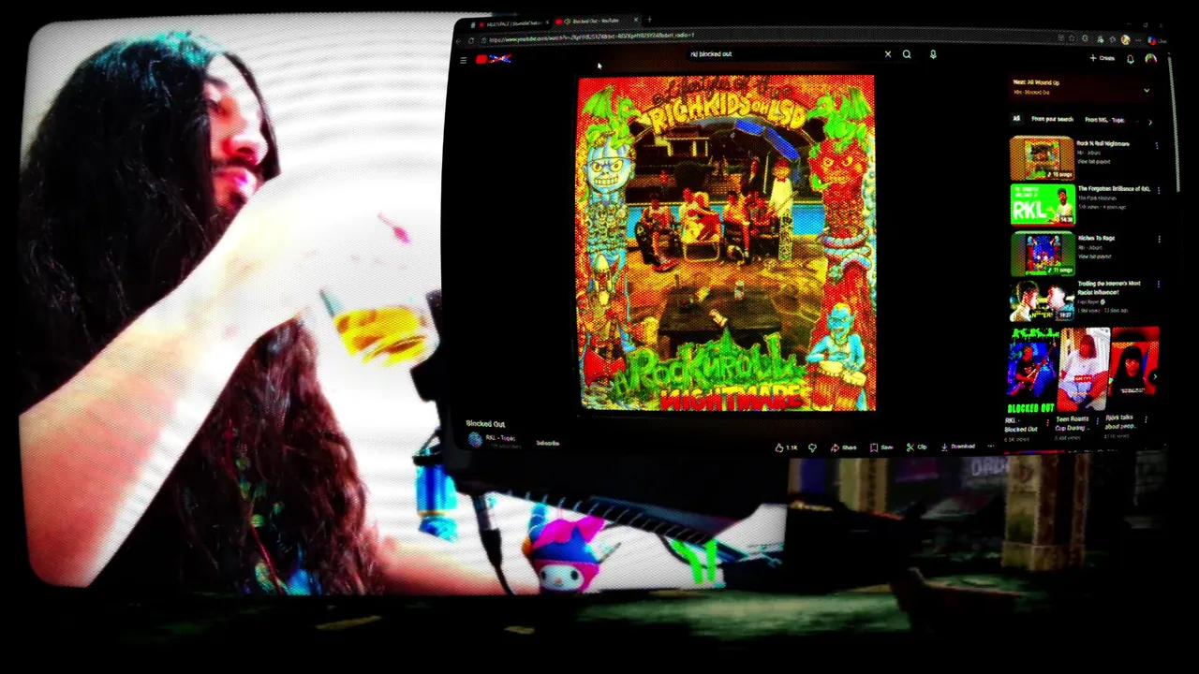Share the Blocked Out video
Image resolution: width=1199 pixels, height=674 pixels.
click(843, 447)
